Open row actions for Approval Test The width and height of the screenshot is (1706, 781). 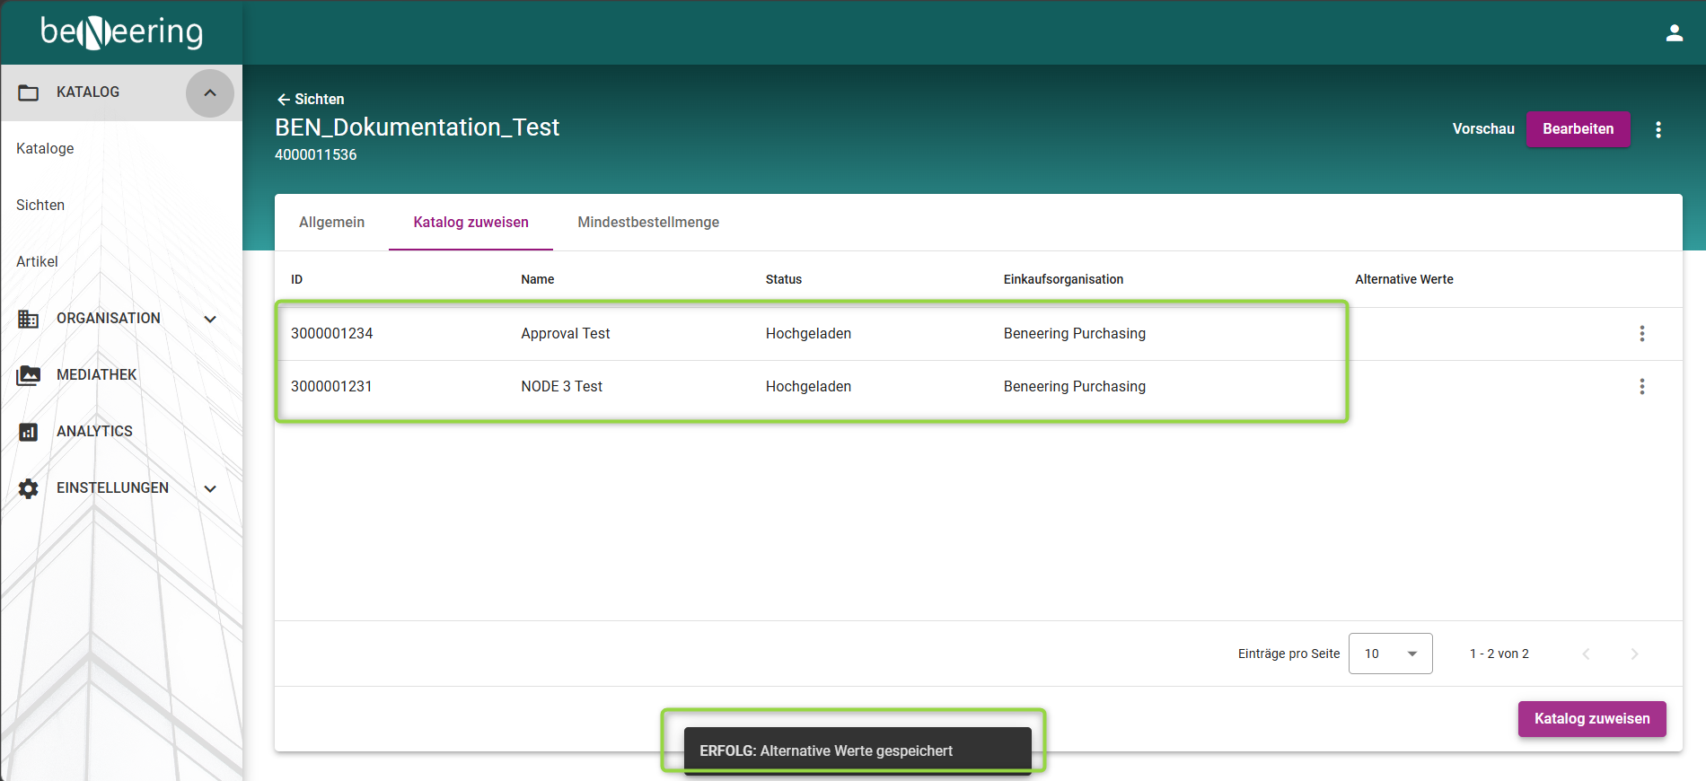point(1642,334)
